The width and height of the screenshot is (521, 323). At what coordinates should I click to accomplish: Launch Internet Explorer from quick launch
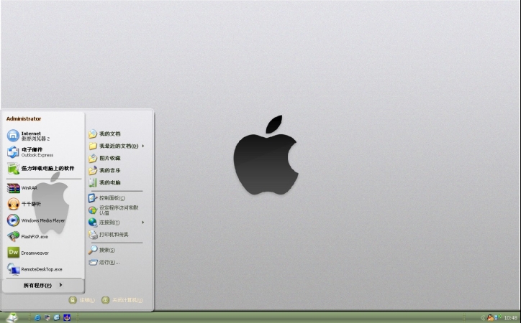coord(37,318)
